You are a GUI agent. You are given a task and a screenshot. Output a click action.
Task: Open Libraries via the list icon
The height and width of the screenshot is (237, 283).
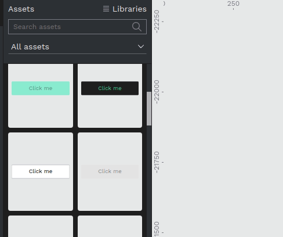[106, 9]
